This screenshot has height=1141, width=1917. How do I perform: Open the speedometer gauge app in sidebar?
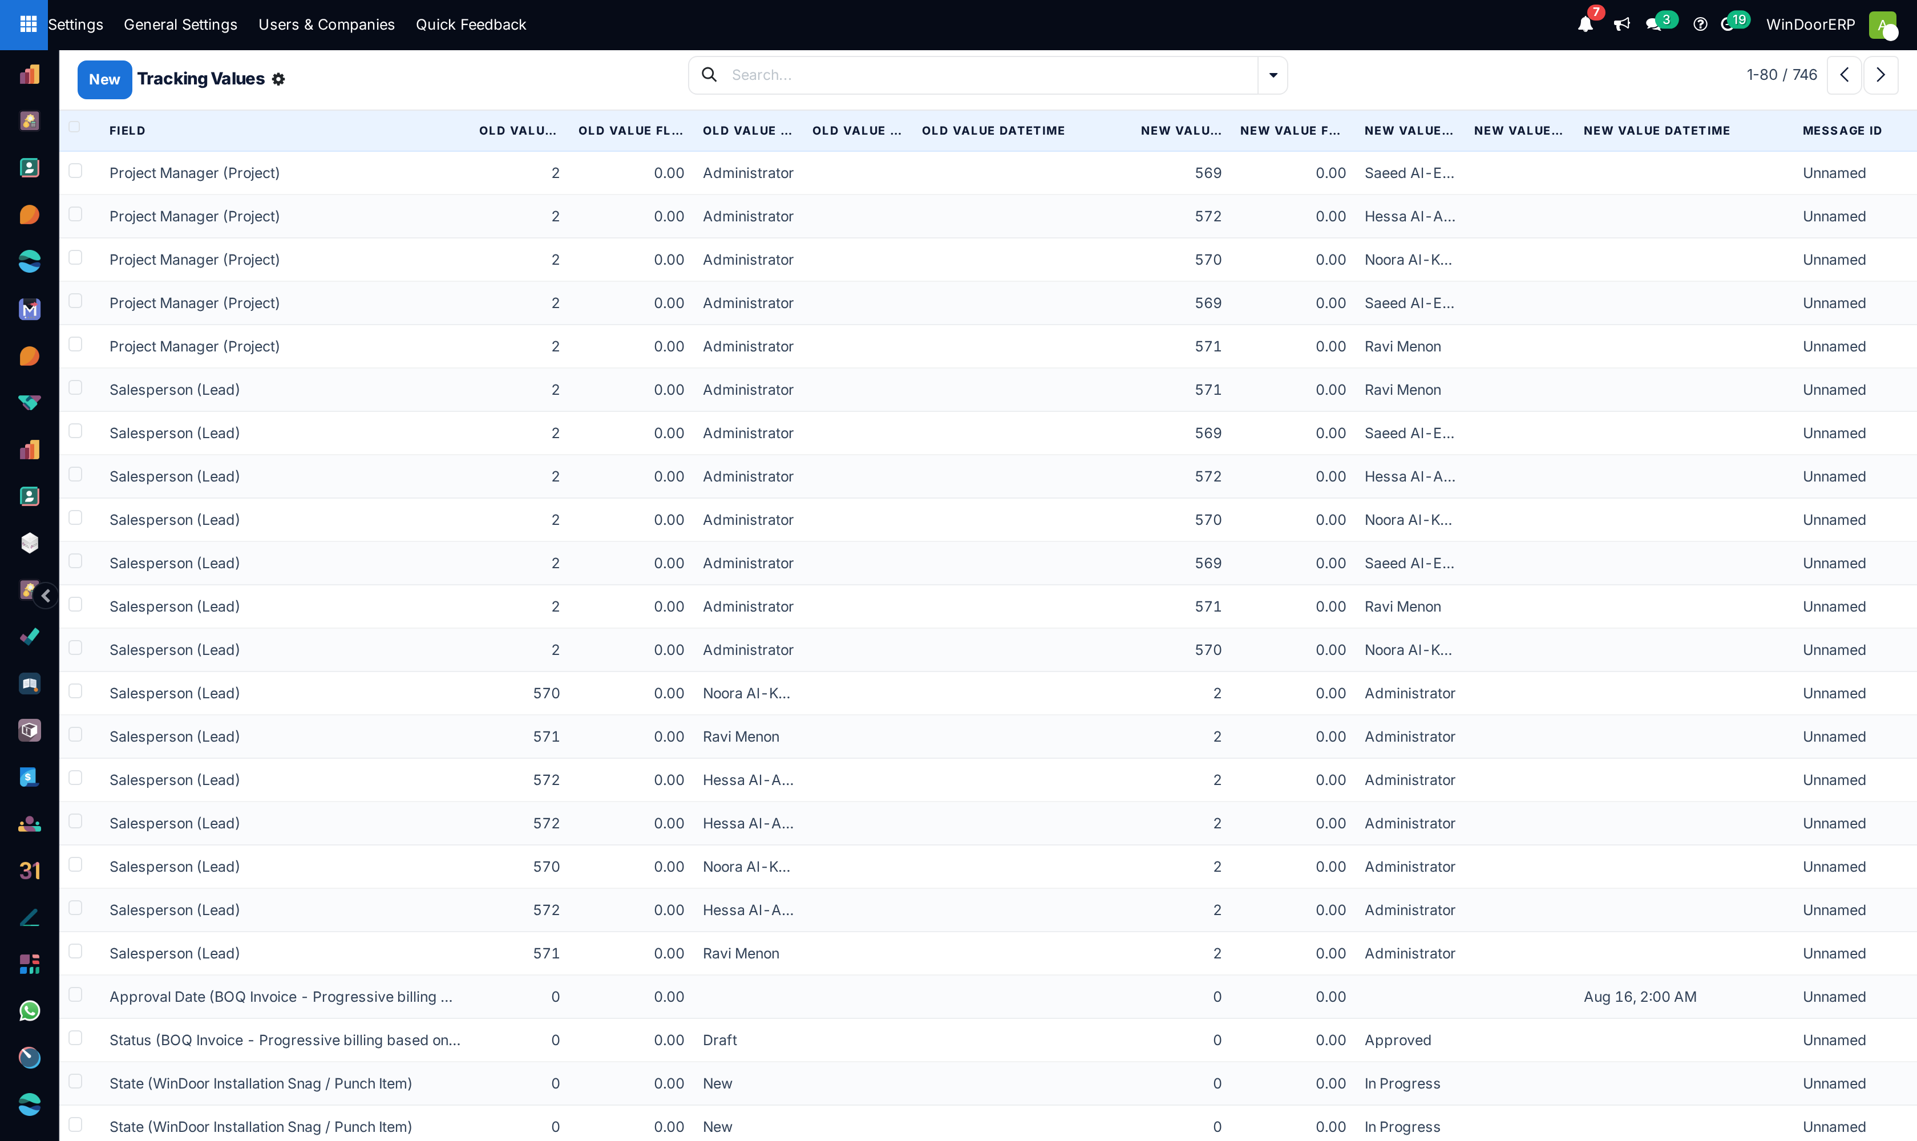point(29,1058)
